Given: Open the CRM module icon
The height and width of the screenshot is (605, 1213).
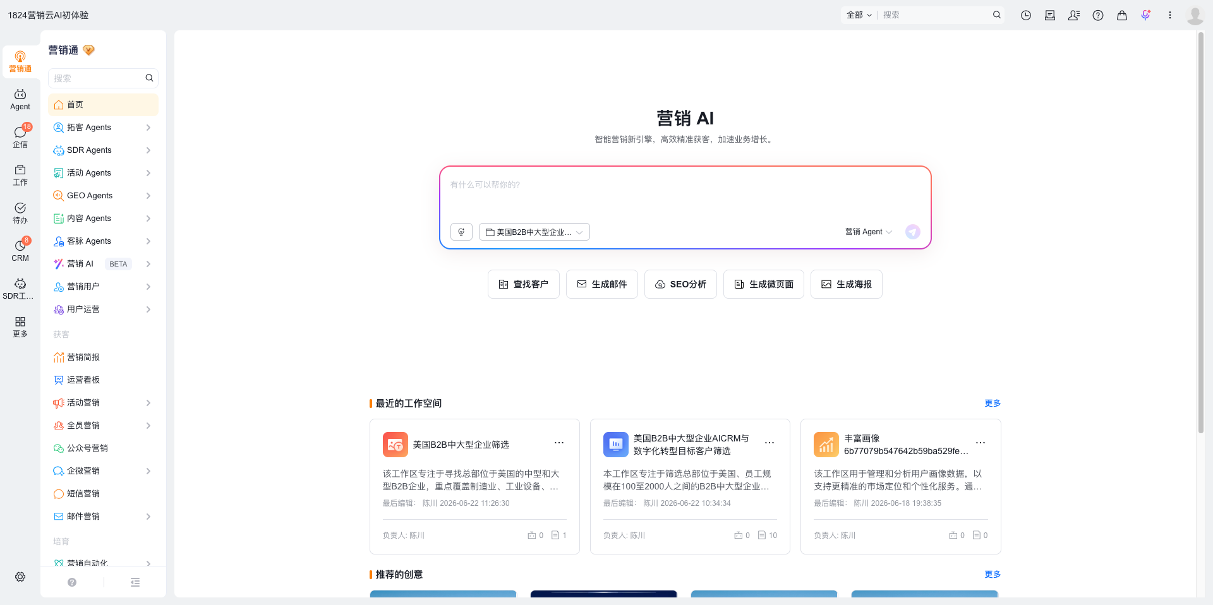Looking at the screenshot, I should 20,251.
